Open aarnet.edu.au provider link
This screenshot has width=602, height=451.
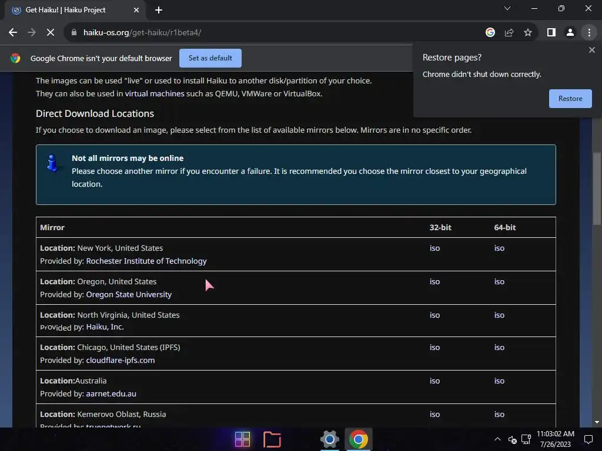111,393
